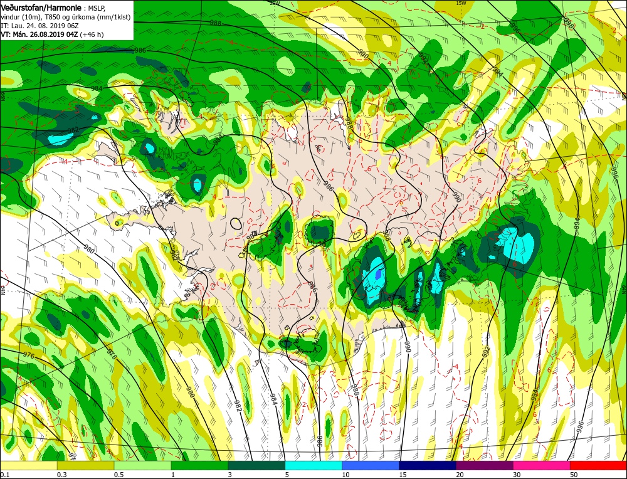Click the "Veðurstofan/Harmonie" title text

click(x=41, y=8)
